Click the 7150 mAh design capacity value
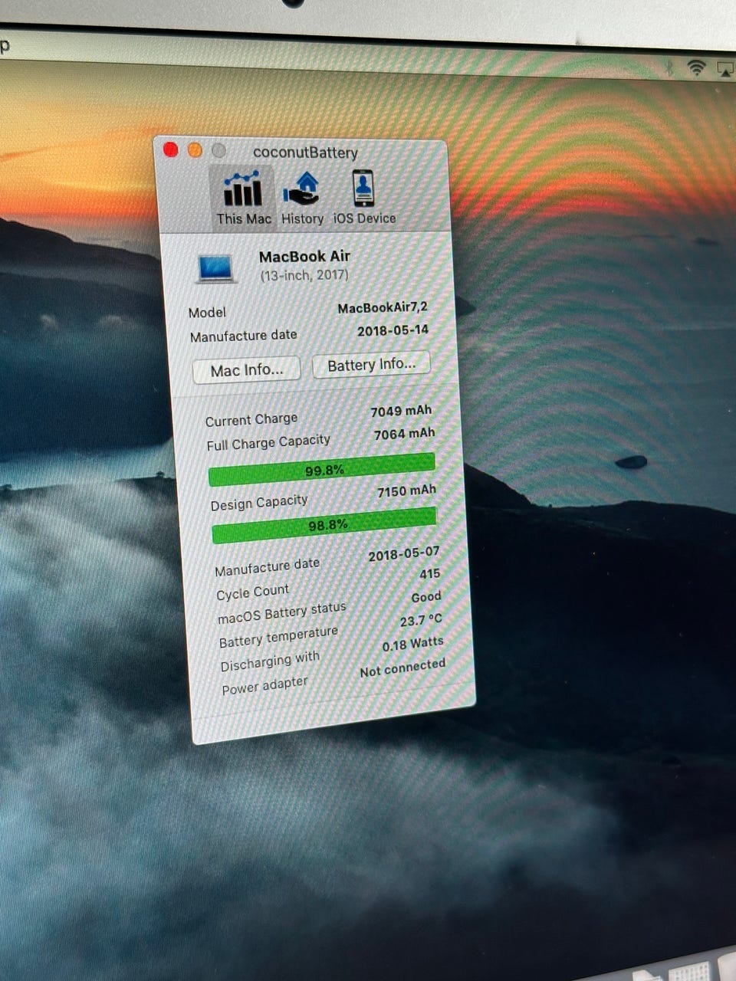This screenshot has width=736, height=981. [406, 491]
